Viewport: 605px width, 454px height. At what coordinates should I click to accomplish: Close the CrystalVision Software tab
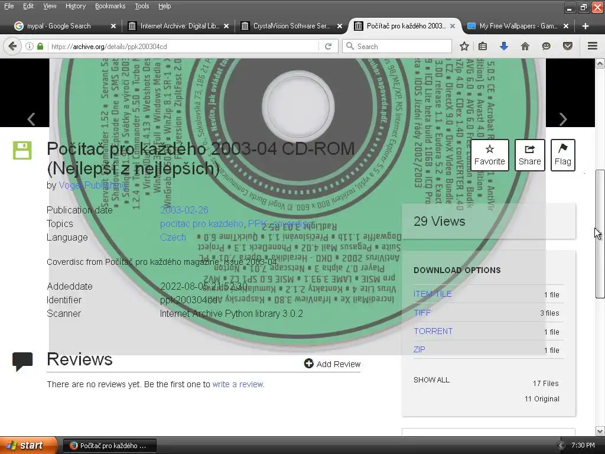pyautogui.click(x=340, y=26)
